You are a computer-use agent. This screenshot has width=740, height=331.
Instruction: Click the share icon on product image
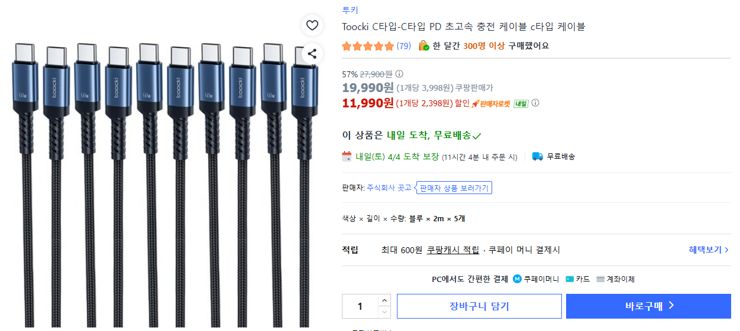(312, 54)
